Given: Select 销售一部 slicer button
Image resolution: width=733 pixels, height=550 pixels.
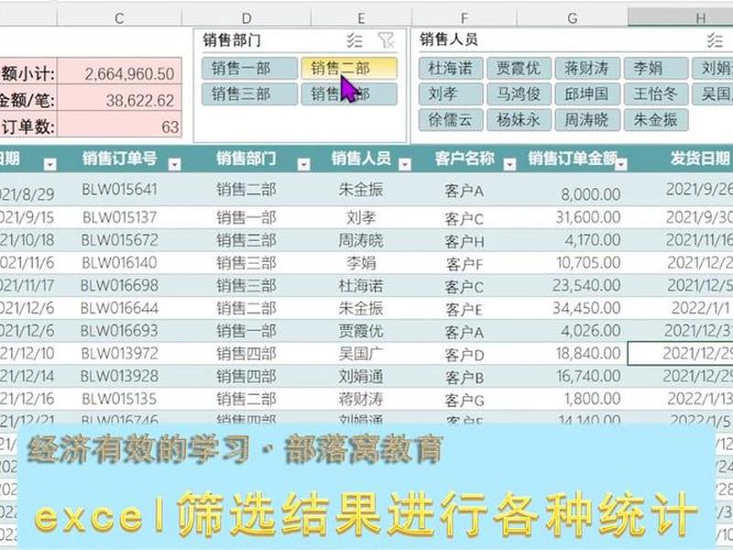Looking at the screenshot, I should click(x=249, y=68).
